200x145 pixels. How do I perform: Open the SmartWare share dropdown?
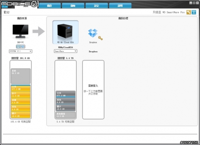pos(66,51)
